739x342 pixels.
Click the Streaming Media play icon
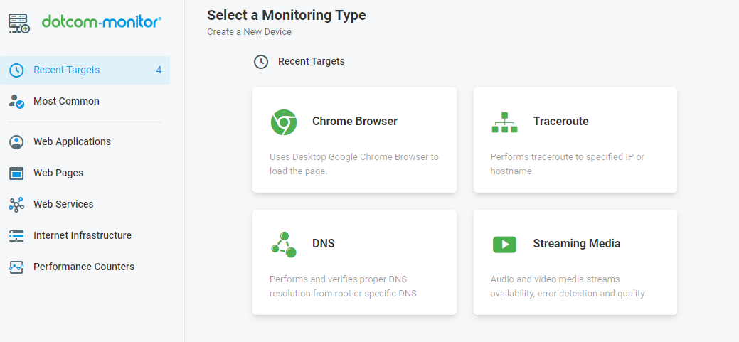tap(504, 244)
